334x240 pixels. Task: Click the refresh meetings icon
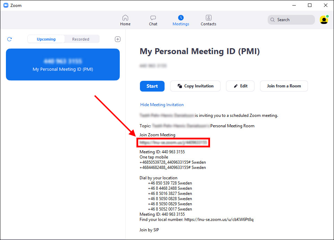[x=9, y=39]
